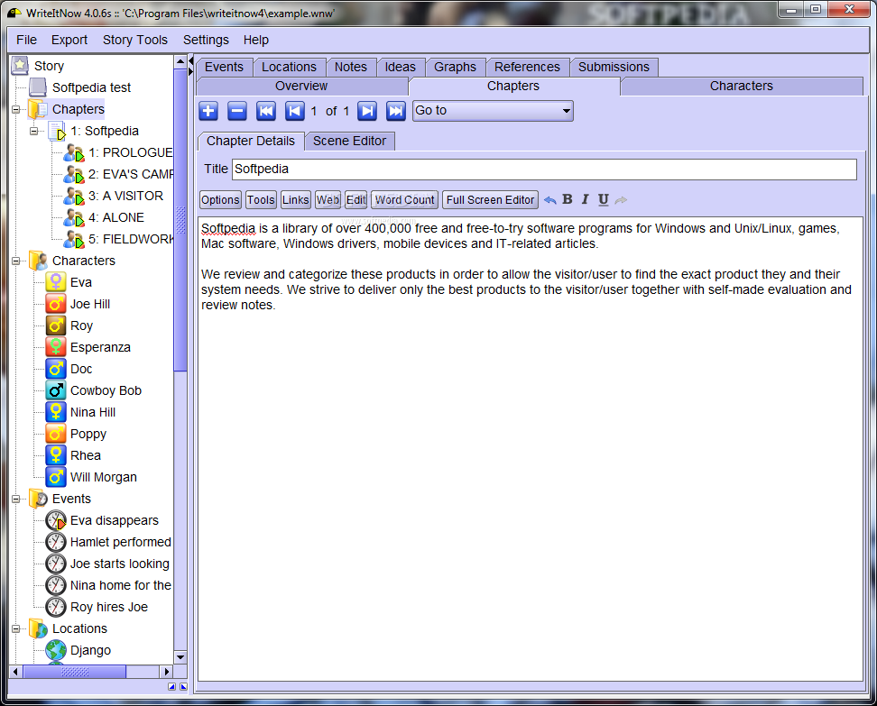Collapse the 1: Softpedia chapter node

coord(34,131)
